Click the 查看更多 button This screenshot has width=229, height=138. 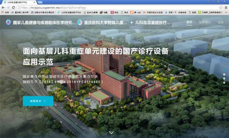click(38, 101)
